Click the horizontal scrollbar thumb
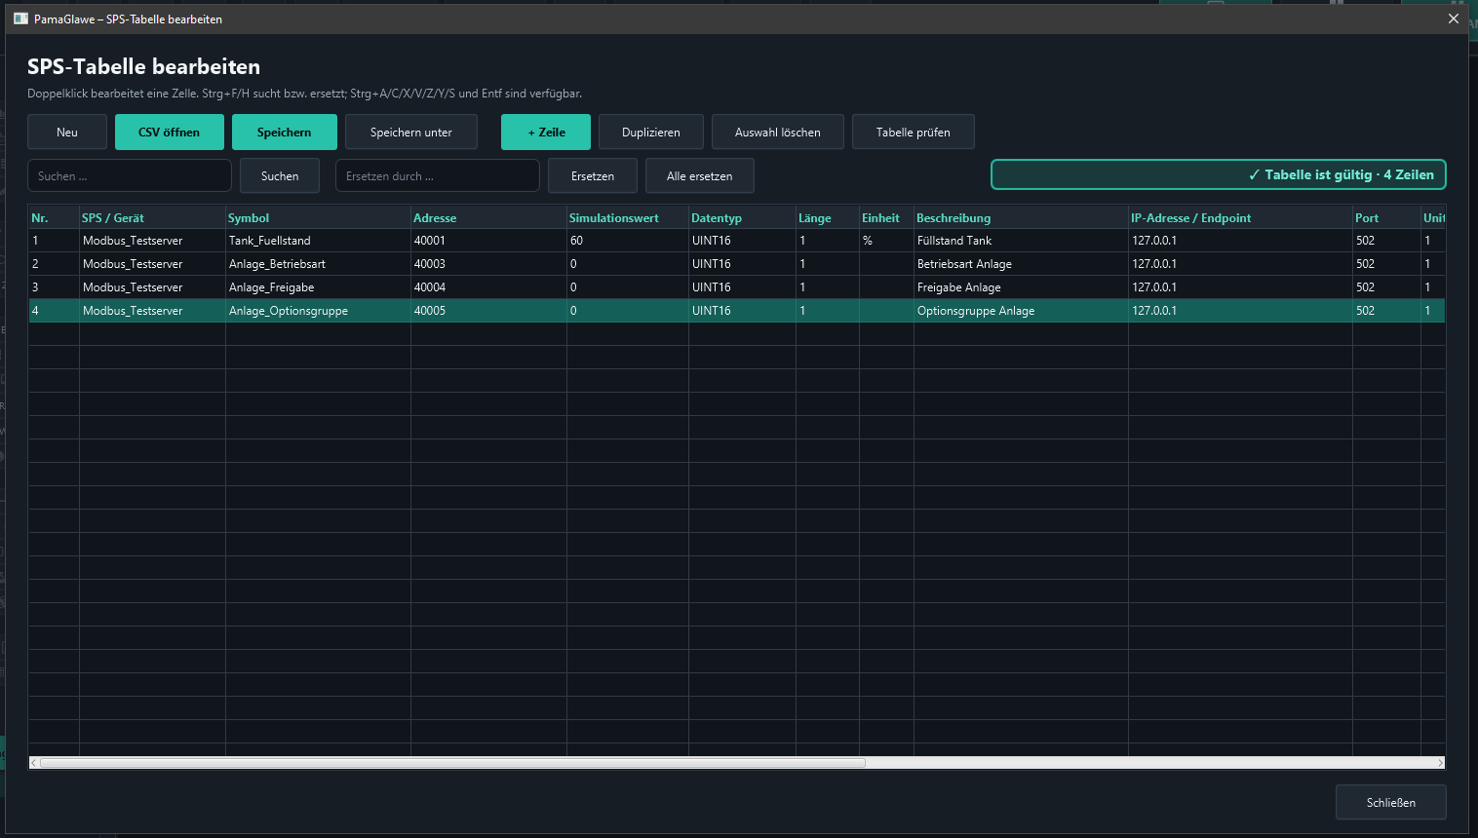The height and width of the screenshot is (838, 1478). [451, 763]
